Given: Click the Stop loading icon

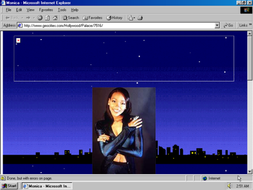Looking at the screenshot, I should [x=40, y=18].
